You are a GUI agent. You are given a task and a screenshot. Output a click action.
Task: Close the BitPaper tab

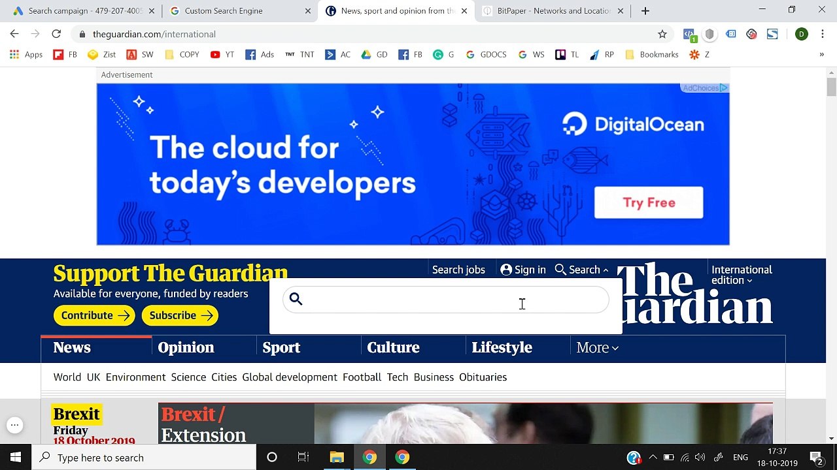(x=621, y=11)
